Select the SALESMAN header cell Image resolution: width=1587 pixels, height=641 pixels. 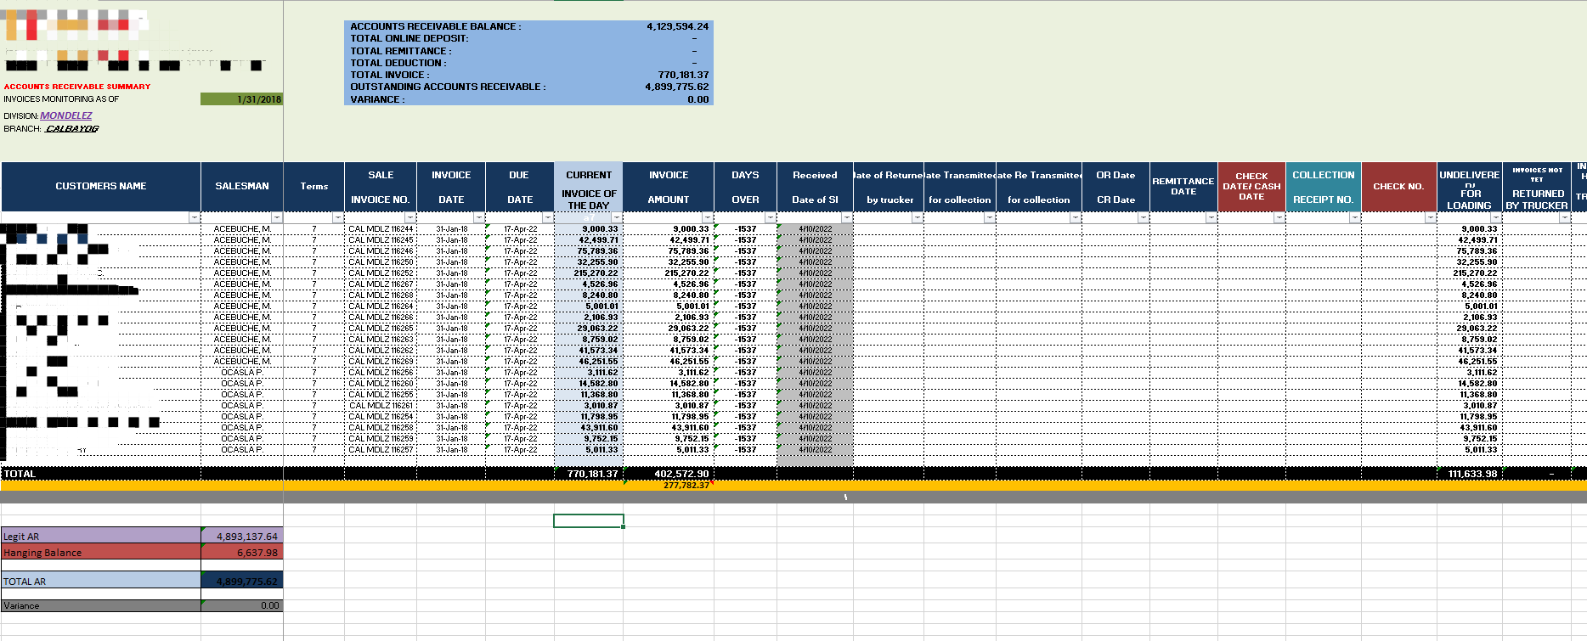pos(242,186)
